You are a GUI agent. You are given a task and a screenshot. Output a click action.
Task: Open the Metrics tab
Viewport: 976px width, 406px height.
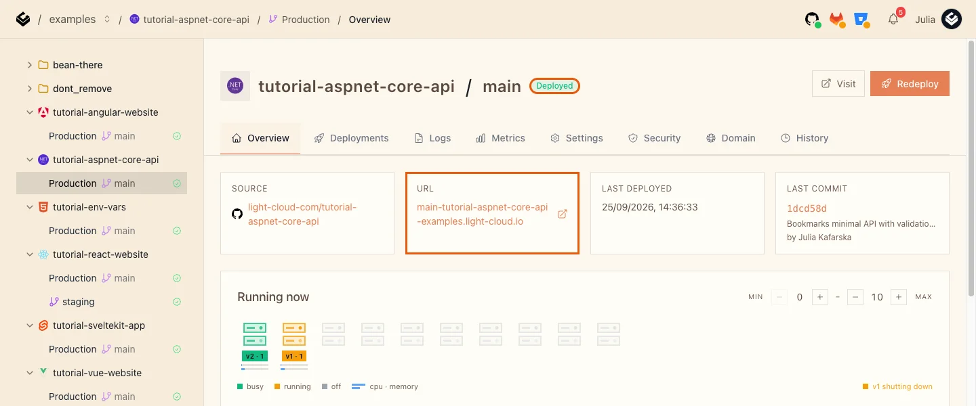[500, 138]
